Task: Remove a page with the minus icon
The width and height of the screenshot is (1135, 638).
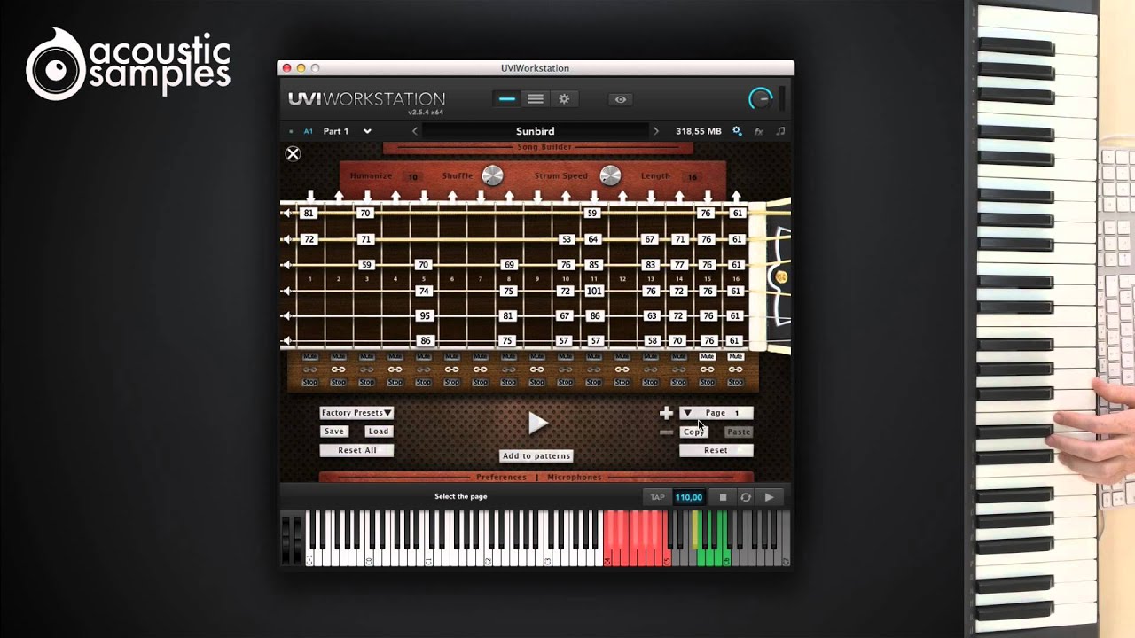Action: 666,432
